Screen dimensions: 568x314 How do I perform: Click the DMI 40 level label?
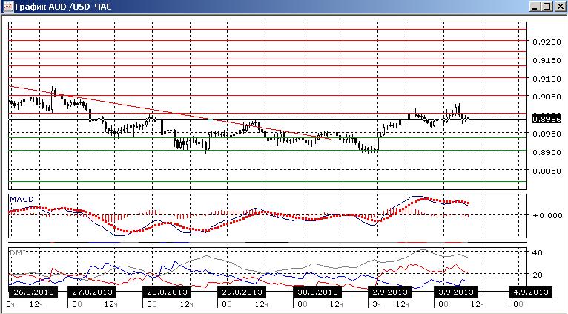click(x=537, y=252)
